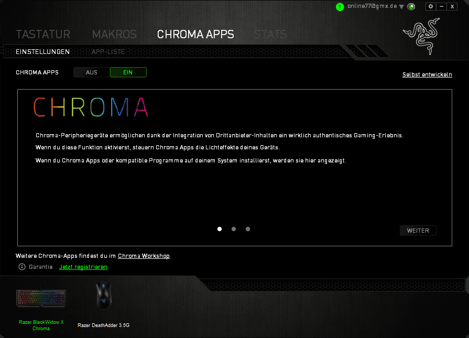The image size is (469, 338).
Task: Open the settings gear icon
Action: pyautogui.click(x=431, y=6)
